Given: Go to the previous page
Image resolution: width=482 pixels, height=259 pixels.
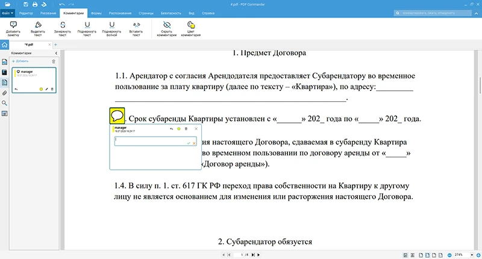Looking at the screenshot, I should (224, 255).
